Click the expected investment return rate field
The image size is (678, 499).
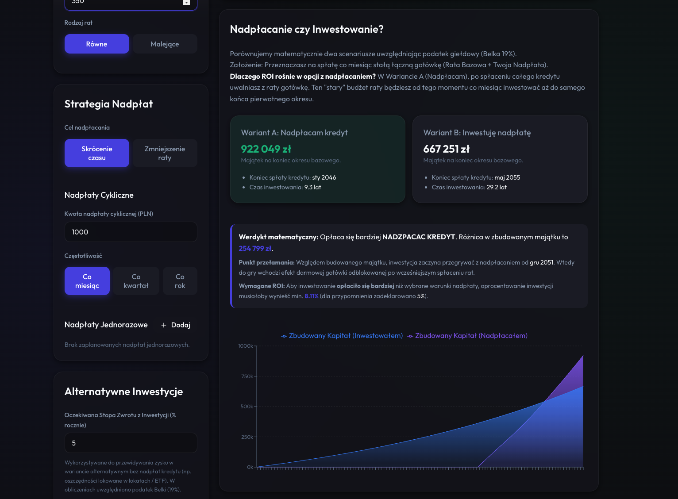tap(131, 443)
